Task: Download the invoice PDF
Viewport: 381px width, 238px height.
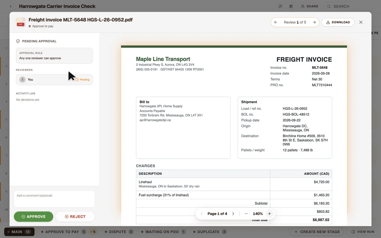Action: click(x=338, y=22)
